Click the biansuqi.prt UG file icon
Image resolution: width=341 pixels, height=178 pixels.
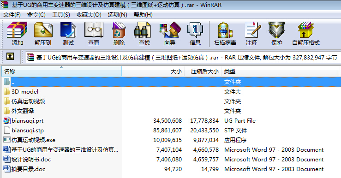7,120
